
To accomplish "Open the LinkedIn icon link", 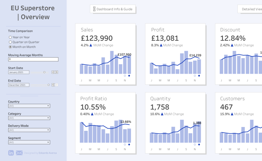I will coord(11,153).
